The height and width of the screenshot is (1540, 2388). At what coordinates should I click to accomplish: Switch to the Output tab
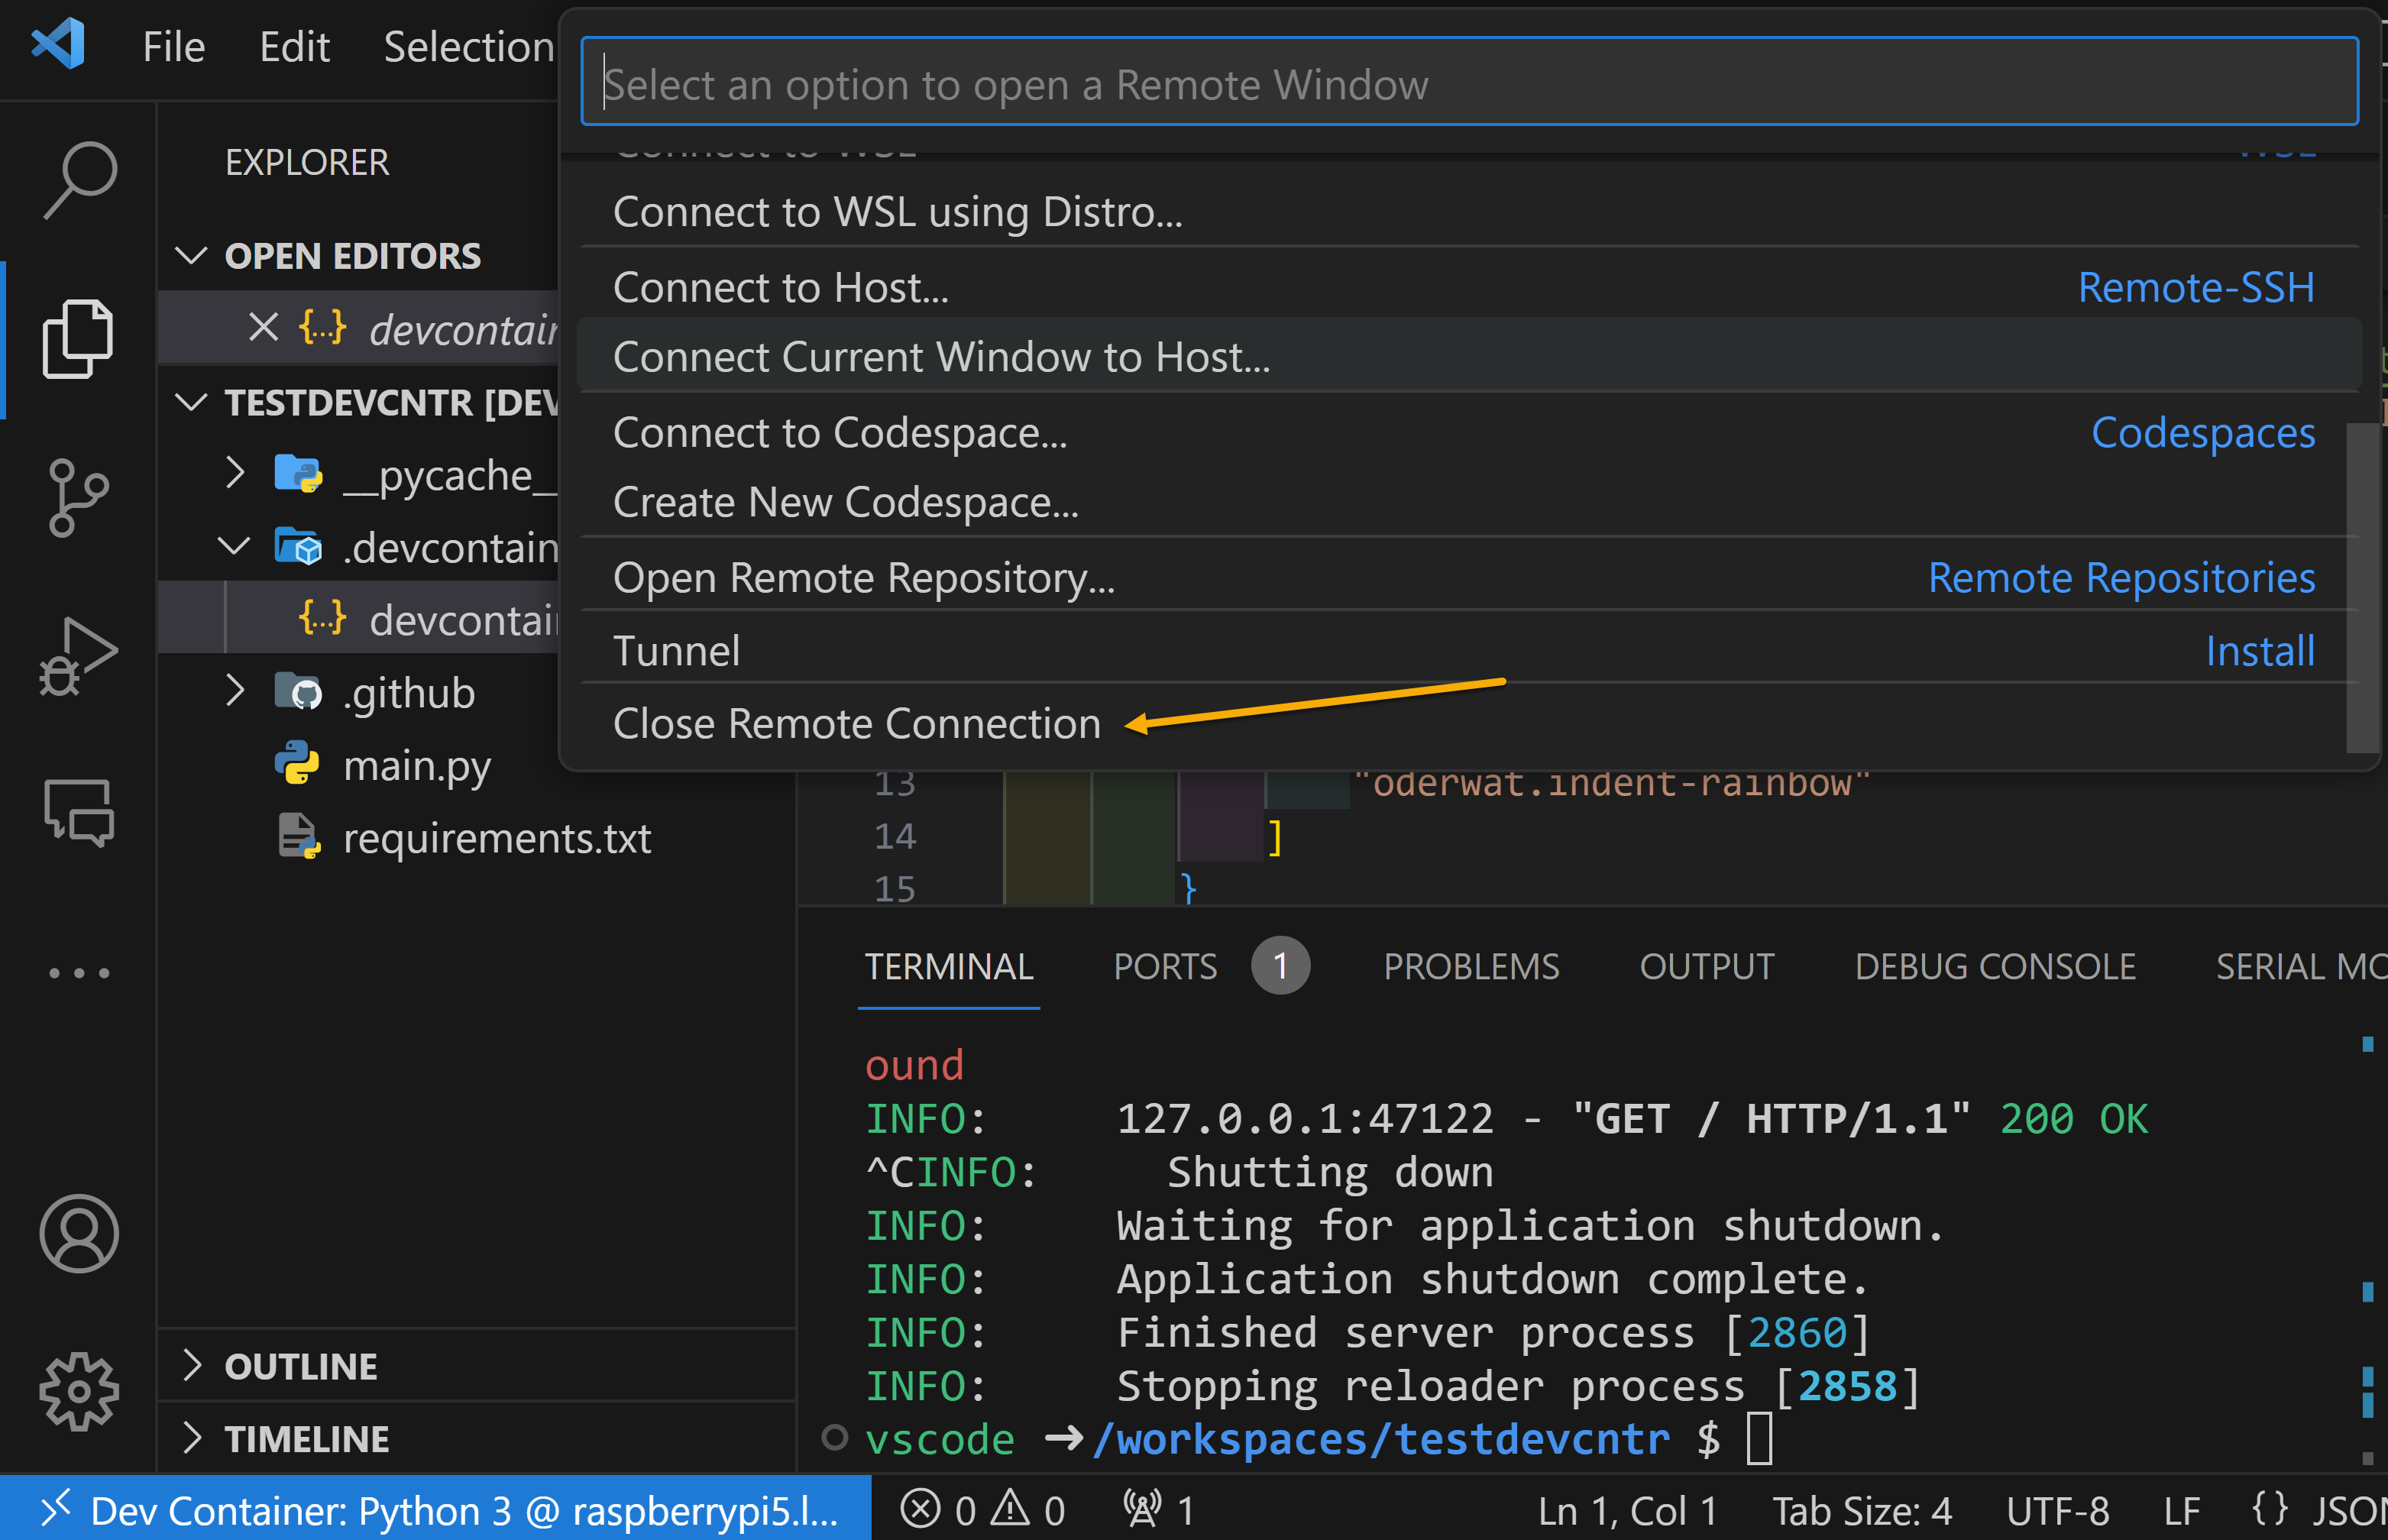(x=1706, y=966)
